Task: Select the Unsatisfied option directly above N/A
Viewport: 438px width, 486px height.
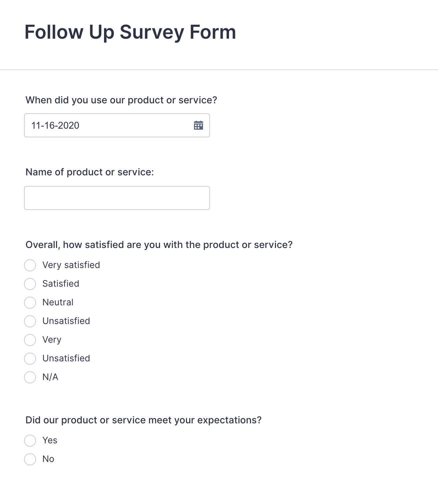Action: coord(30,359)
